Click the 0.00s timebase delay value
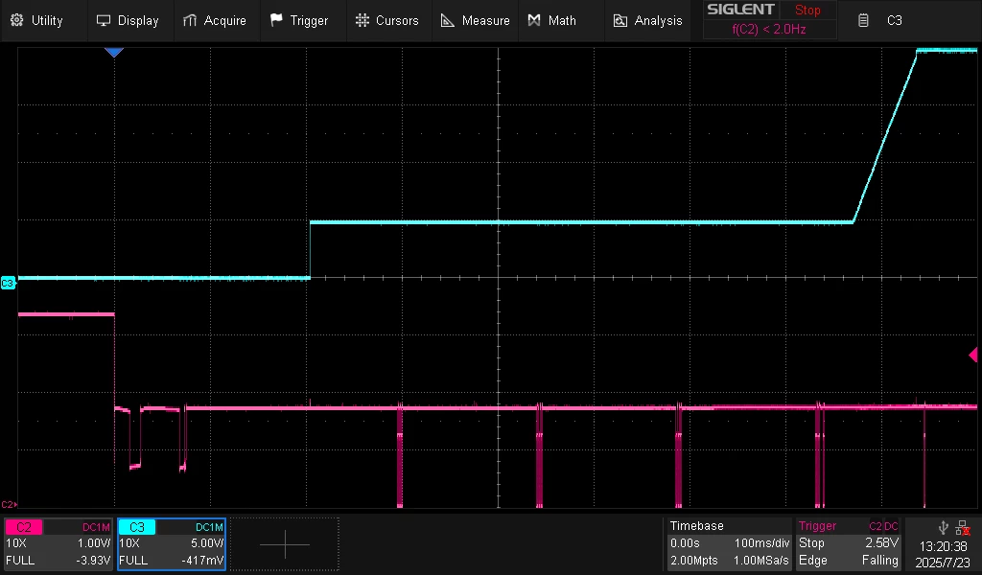The width and height of the screenshot is (982, 575). pyautogui.click(x=685, y=543)
